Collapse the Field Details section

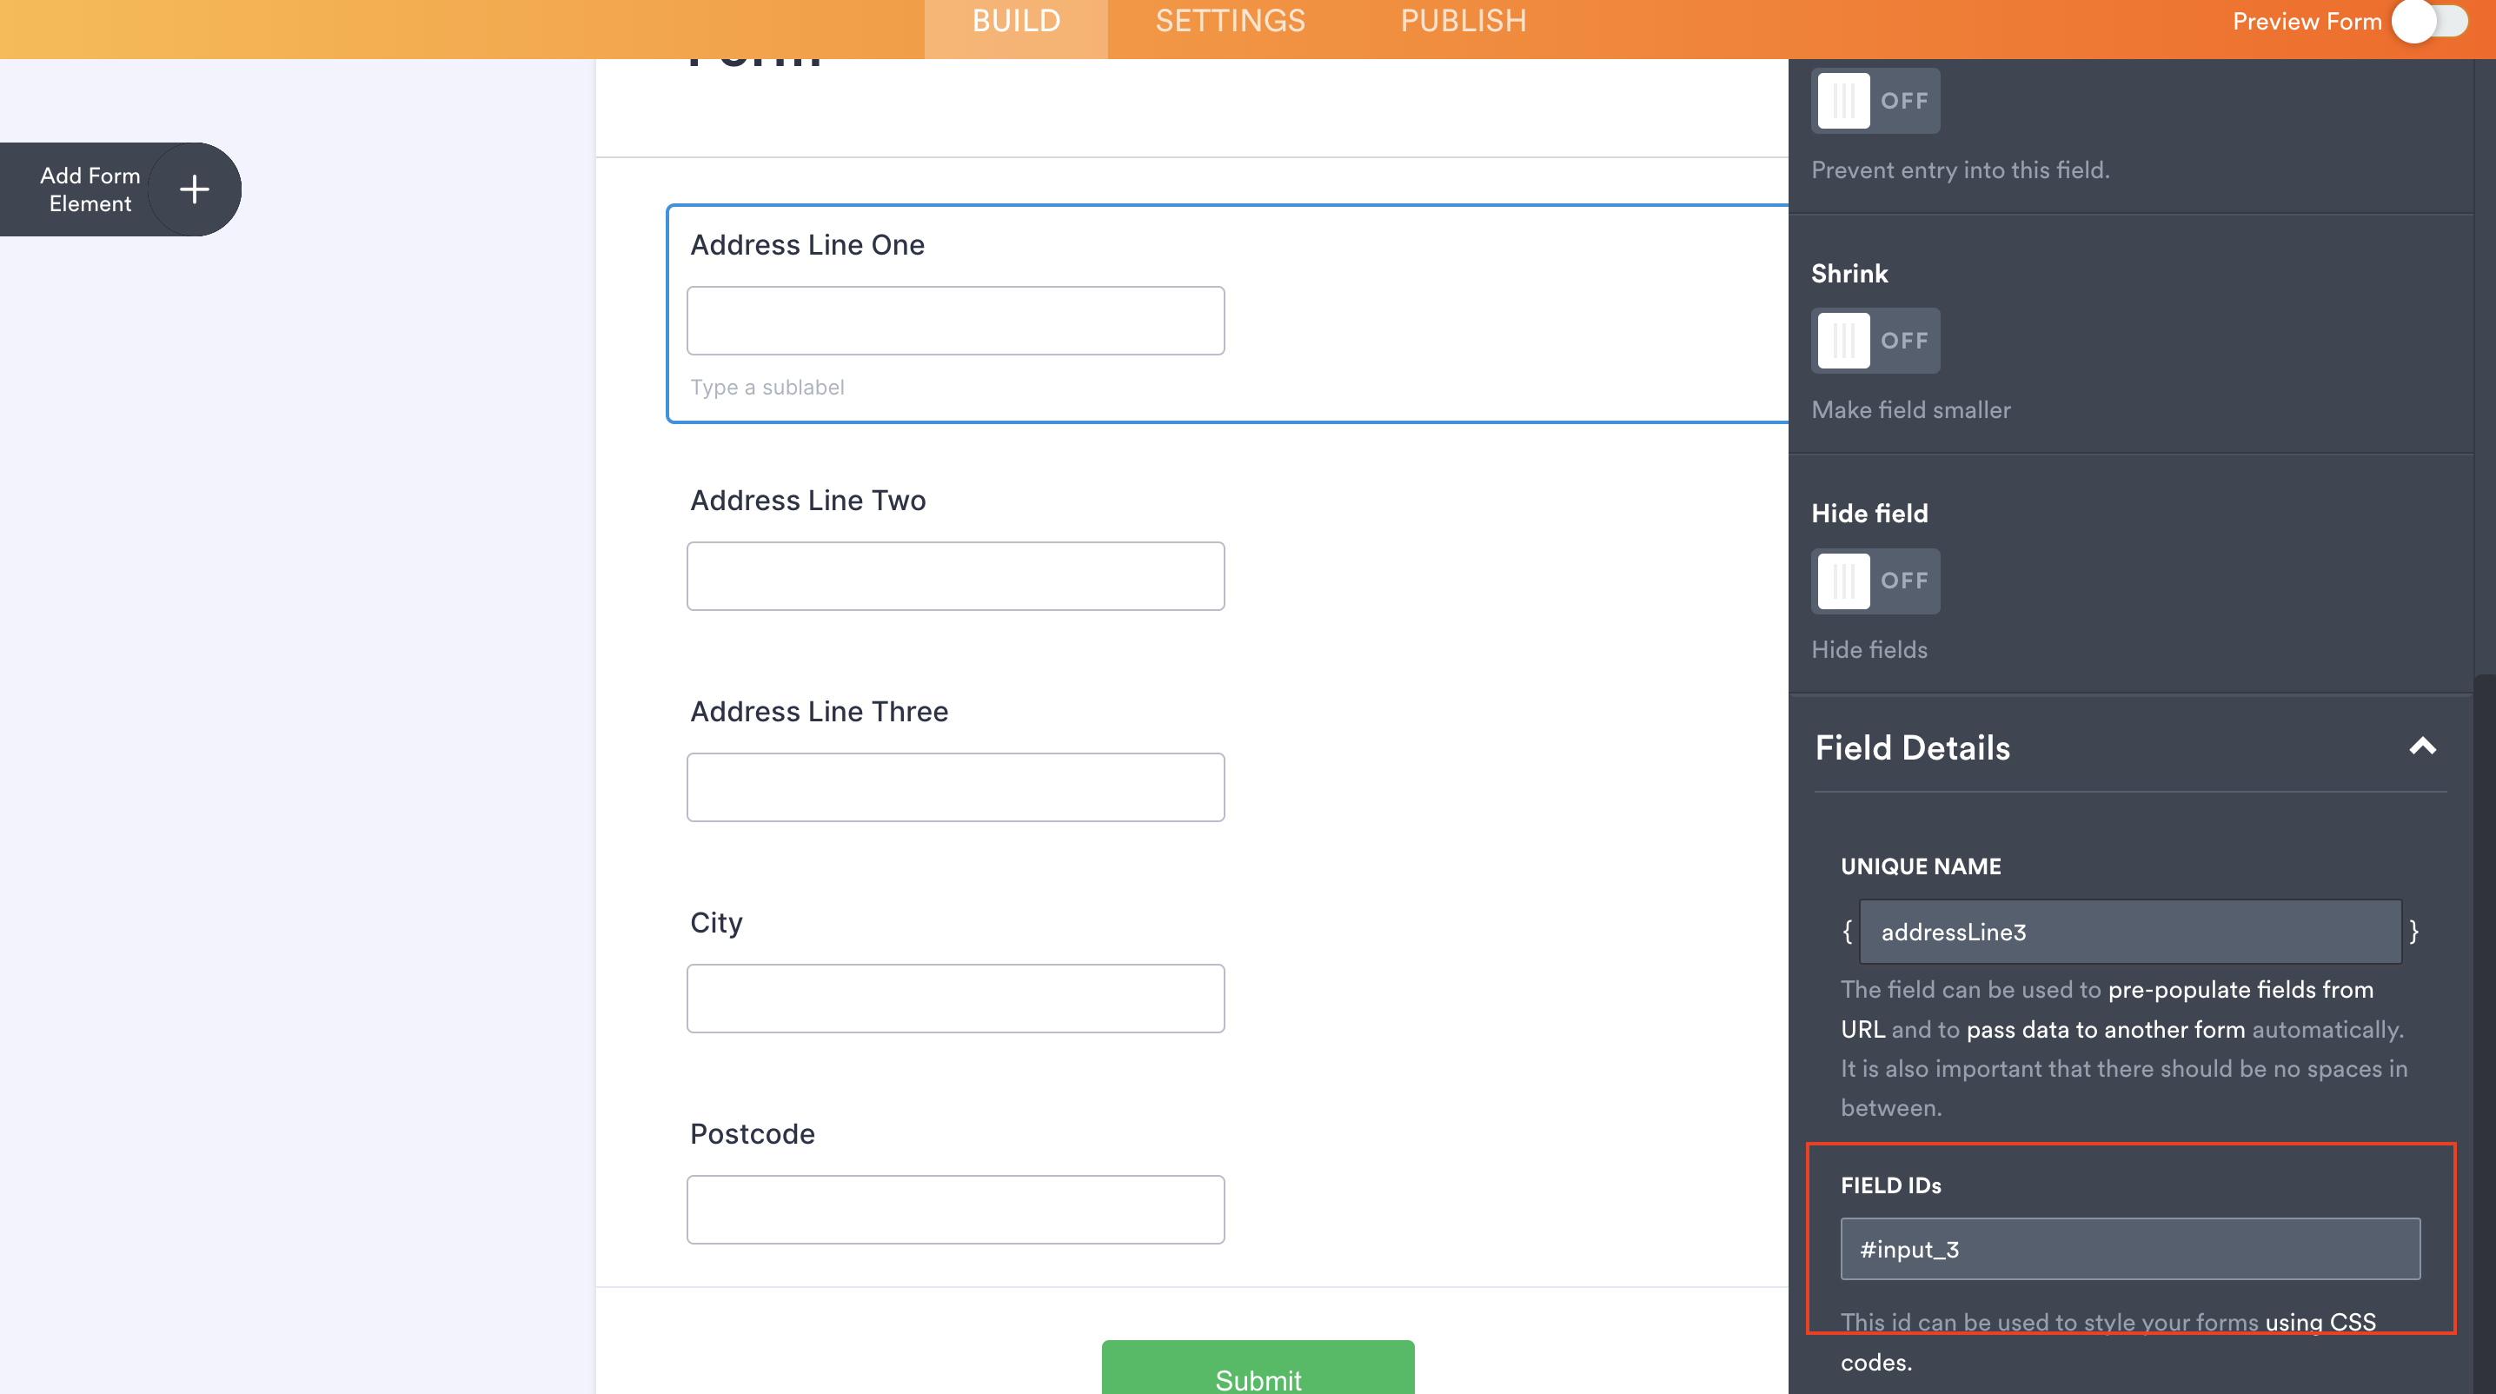(2424, 746)
